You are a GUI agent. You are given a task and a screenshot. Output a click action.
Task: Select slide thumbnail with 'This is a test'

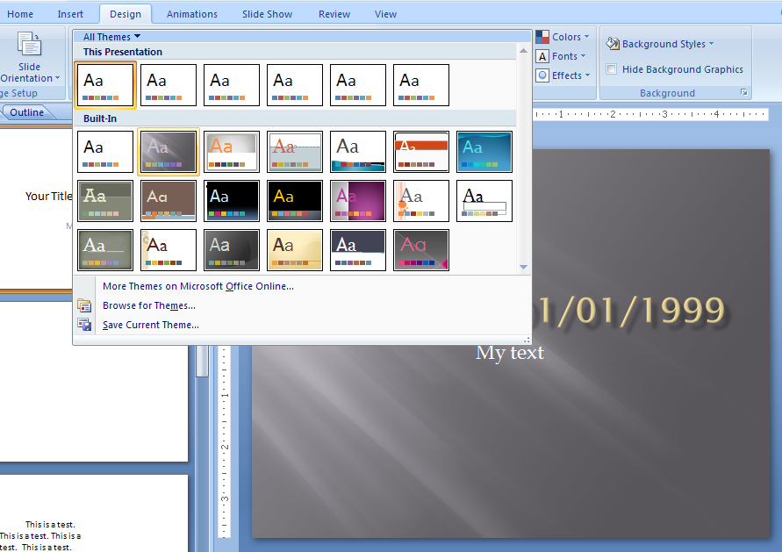tap(94, 513)
